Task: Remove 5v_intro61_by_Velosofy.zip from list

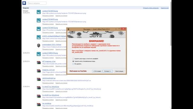Action: point(61,100)
